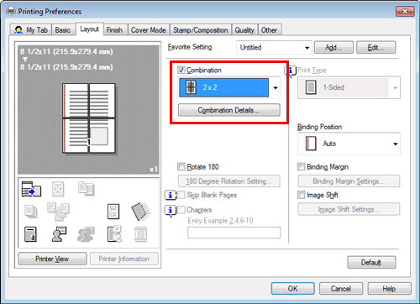Click the info icon beside Skip Blank Pages
This screenshot has width=420, height=304.
pos(171,195)
